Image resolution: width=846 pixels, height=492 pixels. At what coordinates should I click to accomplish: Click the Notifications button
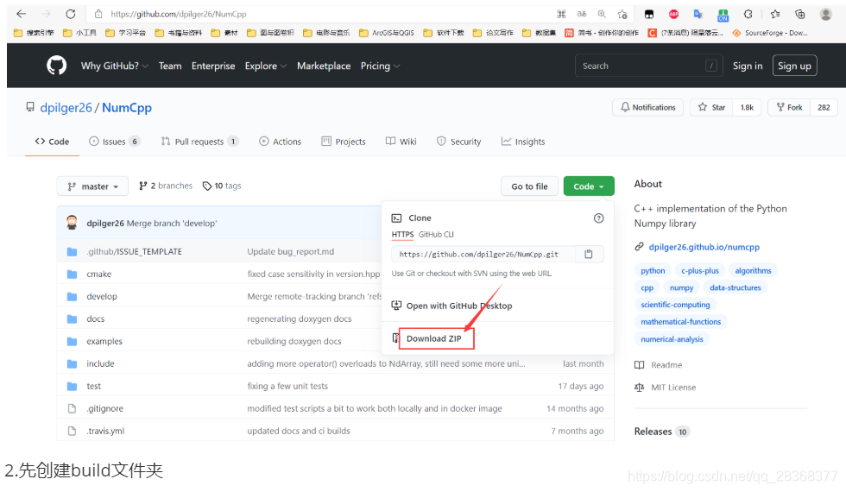pos(647,107)
